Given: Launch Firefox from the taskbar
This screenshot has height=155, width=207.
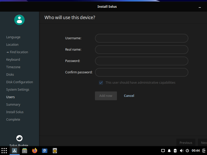Looking at the screenshot, I should 35,151.
